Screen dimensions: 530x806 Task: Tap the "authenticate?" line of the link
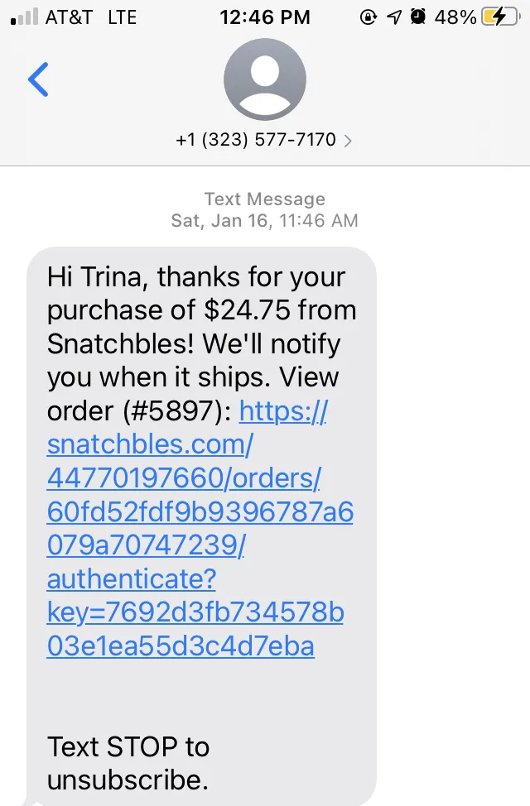(132, 579)
